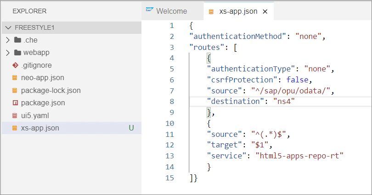Click the EXPLORER panel title
372x195 pixels.
pyautogui.click(x=29, y=11)
